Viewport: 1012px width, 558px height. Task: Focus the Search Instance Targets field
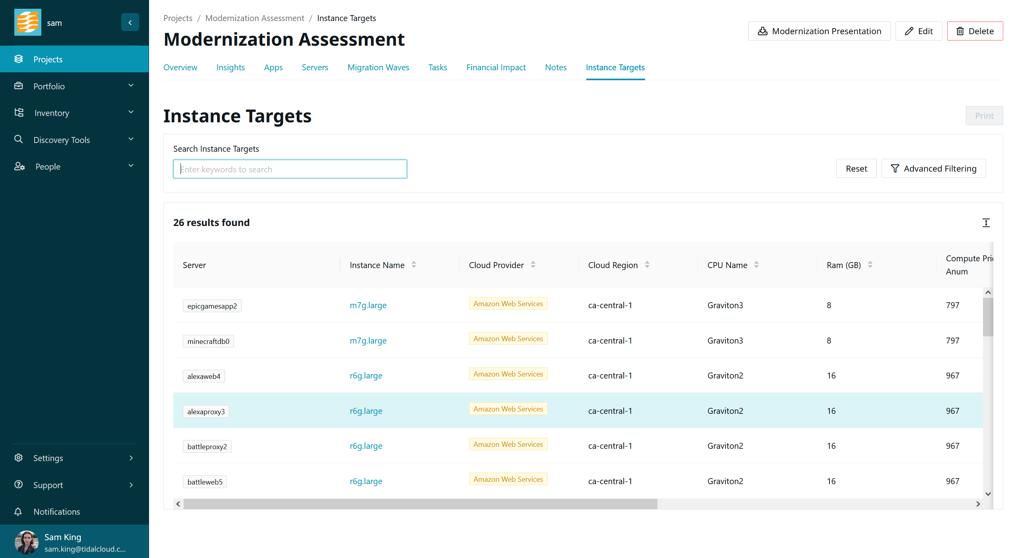coord(290,169)
